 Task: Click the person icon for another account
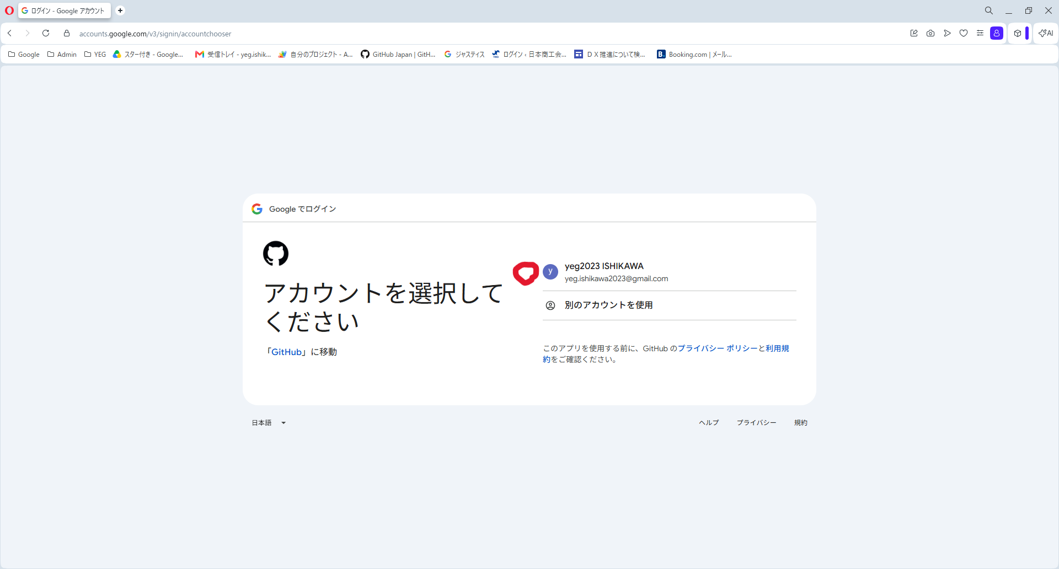coord(550,305)
